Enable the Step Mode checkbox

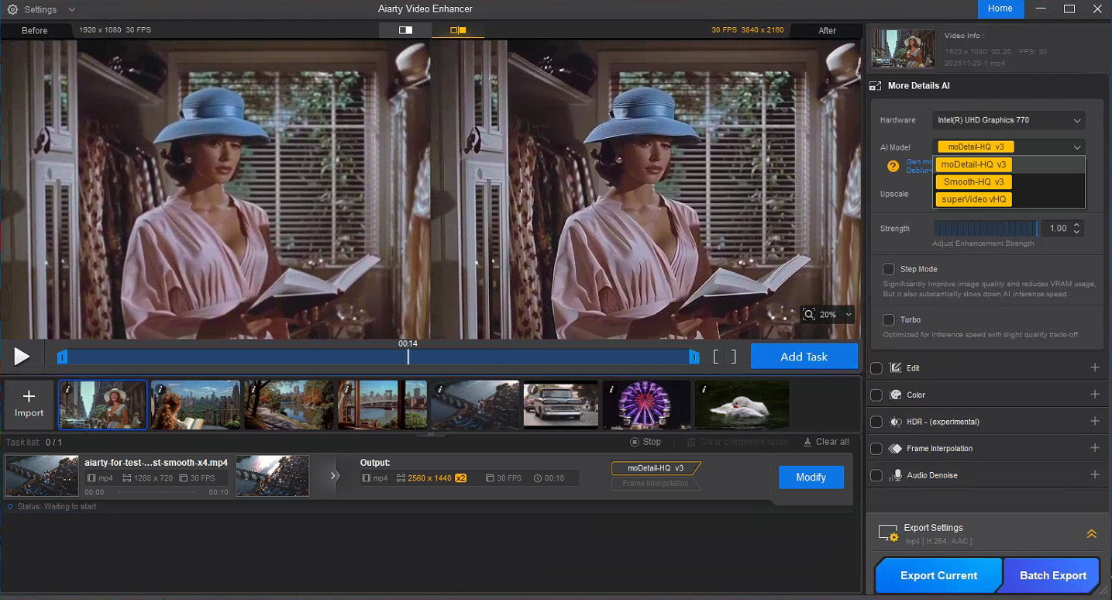coord(889,269)
